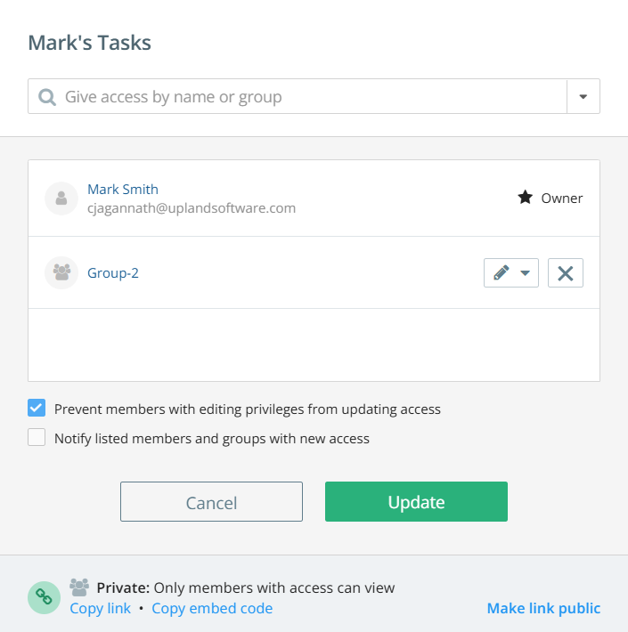Image resolution: width=628 pixels, height=632 pixels.
Task: Click the pencil edit-permission icon for Group-2
Action: pyautogui.click(x=502, y=273)
